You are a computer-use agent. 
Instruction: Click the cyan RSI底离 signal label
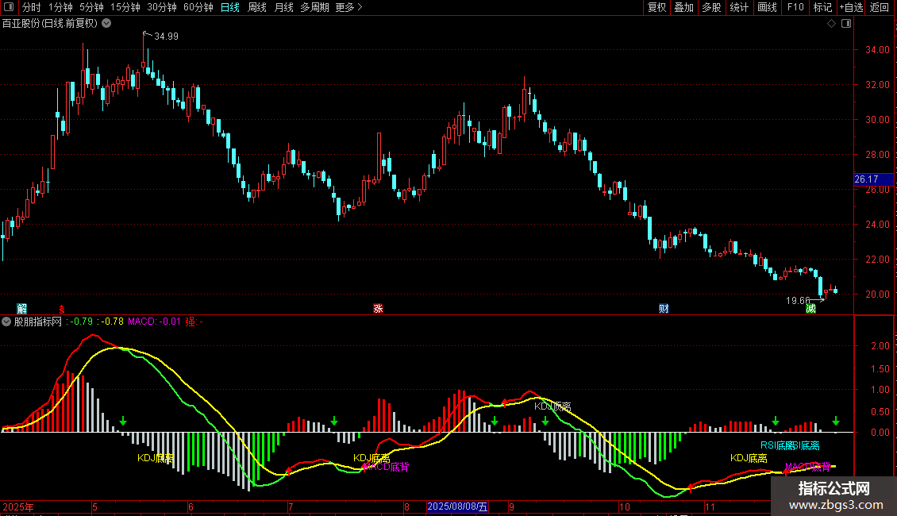coord(779,445)
